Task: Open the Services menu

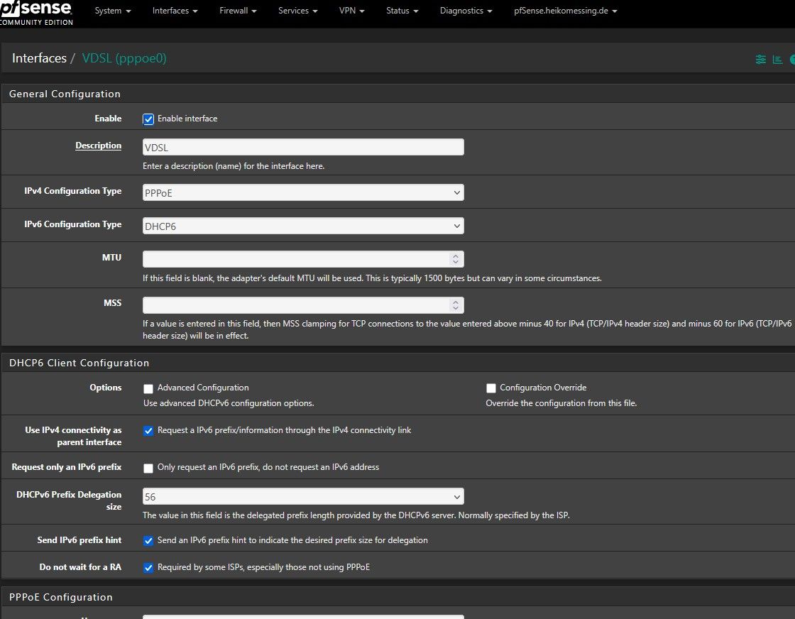Action: (297, 11)
